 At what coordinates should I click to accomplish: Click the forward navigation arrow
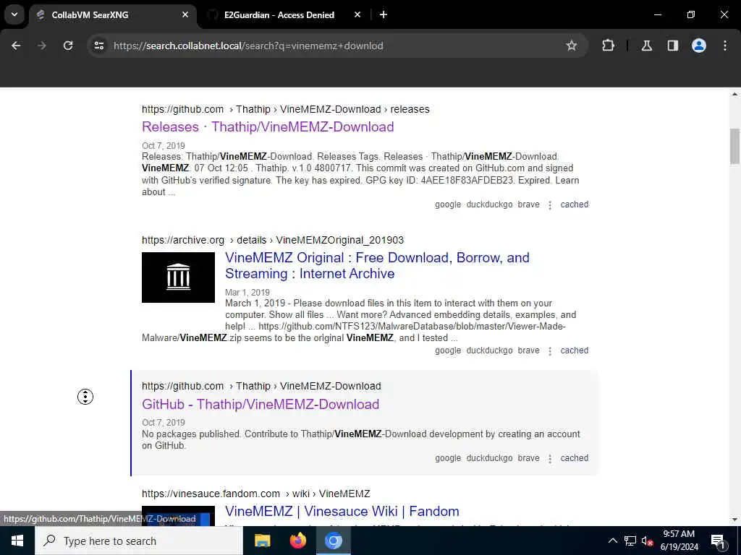click(42, 46)
